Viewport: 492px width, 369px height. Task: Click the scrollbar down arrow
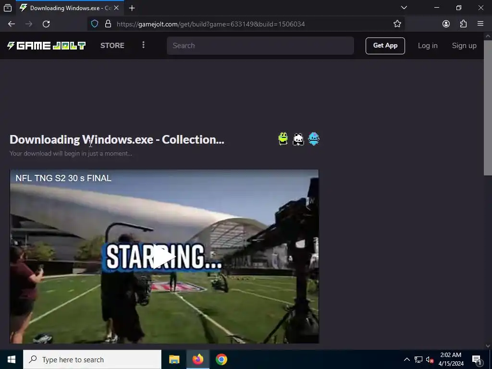pyautogui.click(x=488, y=346)
